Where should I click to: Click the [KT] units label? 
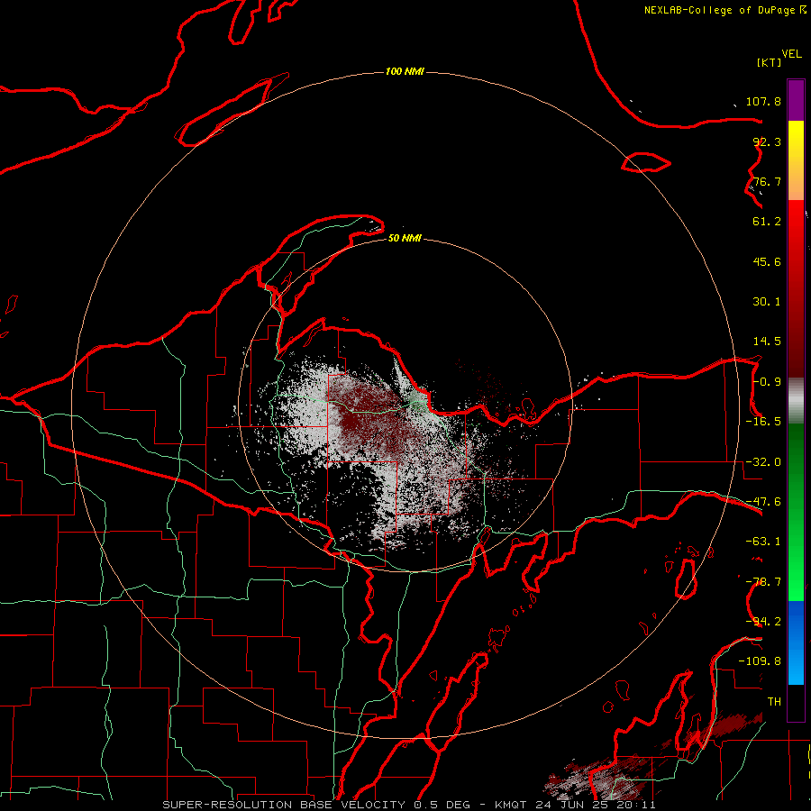point(770,62)
